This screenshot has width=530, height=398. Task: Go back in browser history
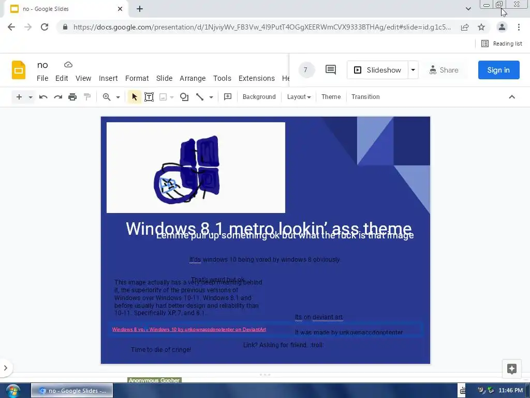(x=11, y=27)
